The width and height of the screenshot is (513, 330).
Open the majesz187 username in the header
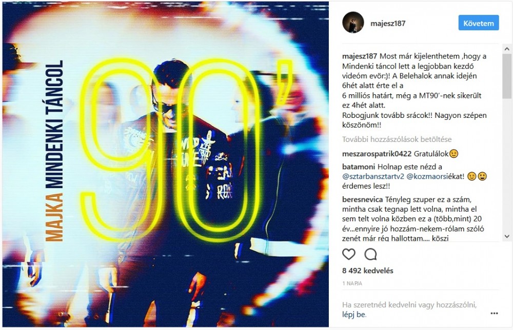[x=388, y=23]
